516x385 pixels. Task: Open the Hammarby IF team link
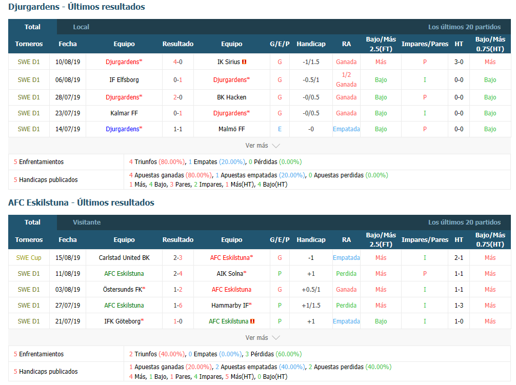tap(230, 306)
